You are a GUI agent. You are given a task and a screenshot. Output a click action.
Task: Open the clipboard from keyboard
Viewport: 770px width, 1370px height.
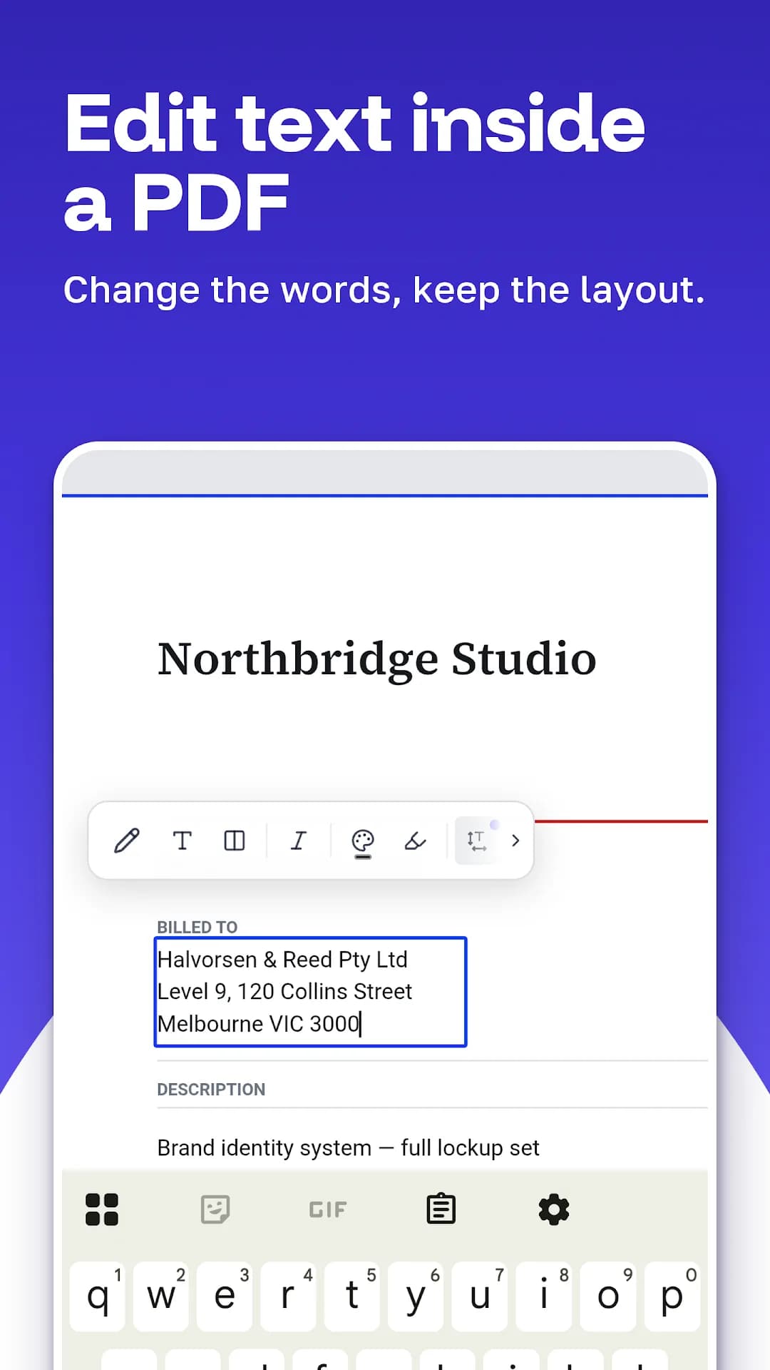(441, 1209)
